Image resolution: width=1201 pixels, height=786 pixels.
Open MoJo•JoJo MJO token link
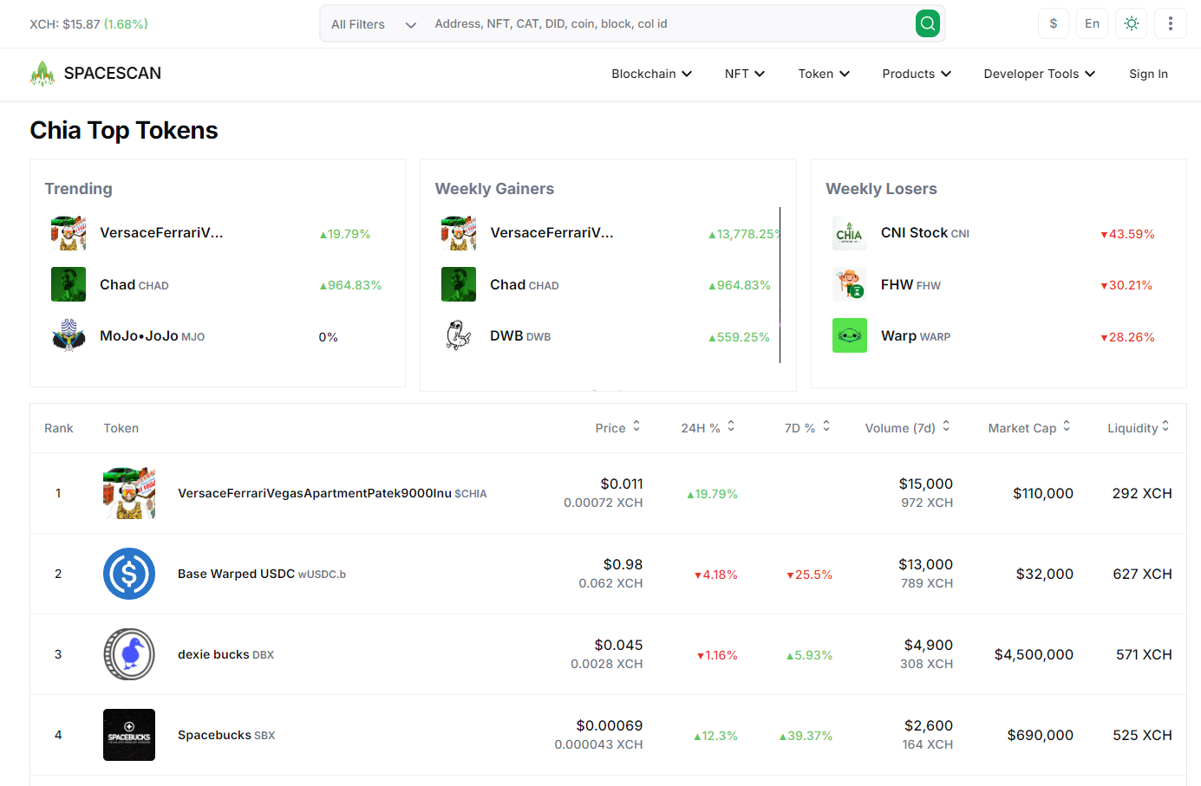pyautogui.click(x=153, y=335)
